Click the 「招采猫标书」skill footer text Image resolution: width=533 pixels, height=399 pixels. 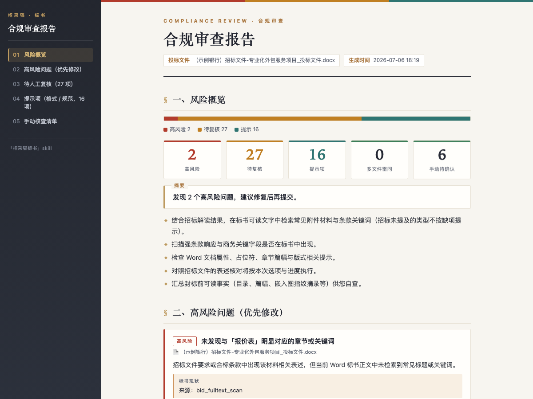pos(30,148)
